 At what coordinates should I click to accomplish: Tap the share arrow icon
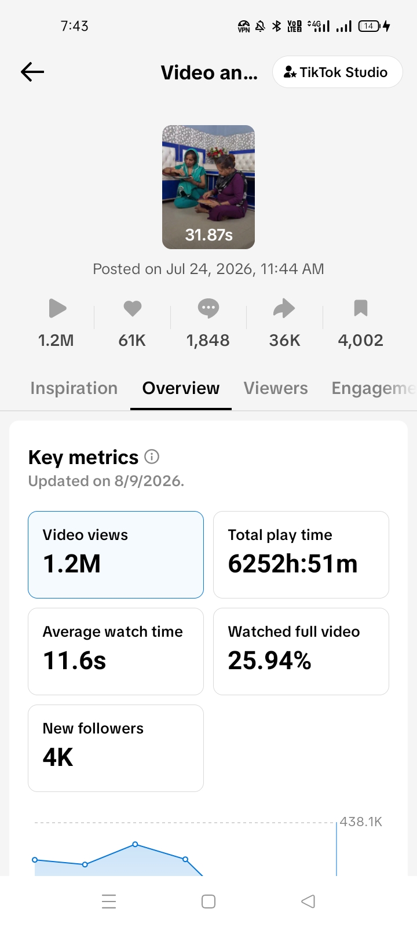pos(284,308)
